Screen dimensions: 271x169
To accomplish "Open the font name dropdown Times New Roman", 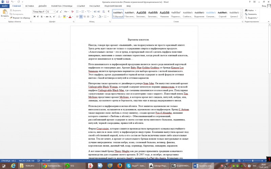I will click(x=45, y=12).
